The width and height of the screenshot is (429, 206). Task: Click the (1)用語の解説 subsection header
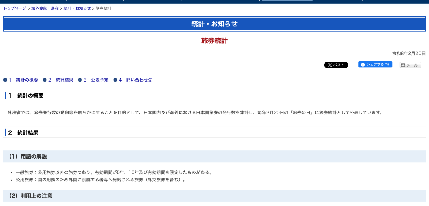point(214,156)
